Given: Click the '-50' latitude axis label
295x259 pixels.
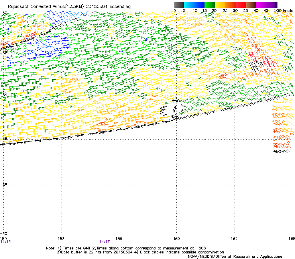Looking at the screenshot, I should [4, 13].
